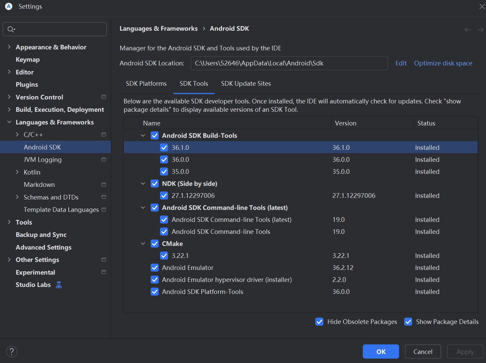Viewport: 486px width, 363px height.
Task: Click project-level icon next to Markdown
Action: (104, 185)
